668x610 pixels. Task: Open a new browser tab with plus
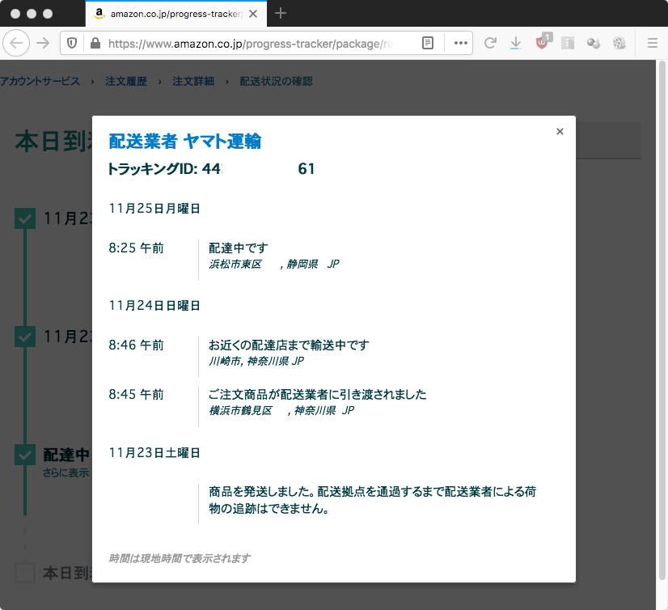[281, 13]
